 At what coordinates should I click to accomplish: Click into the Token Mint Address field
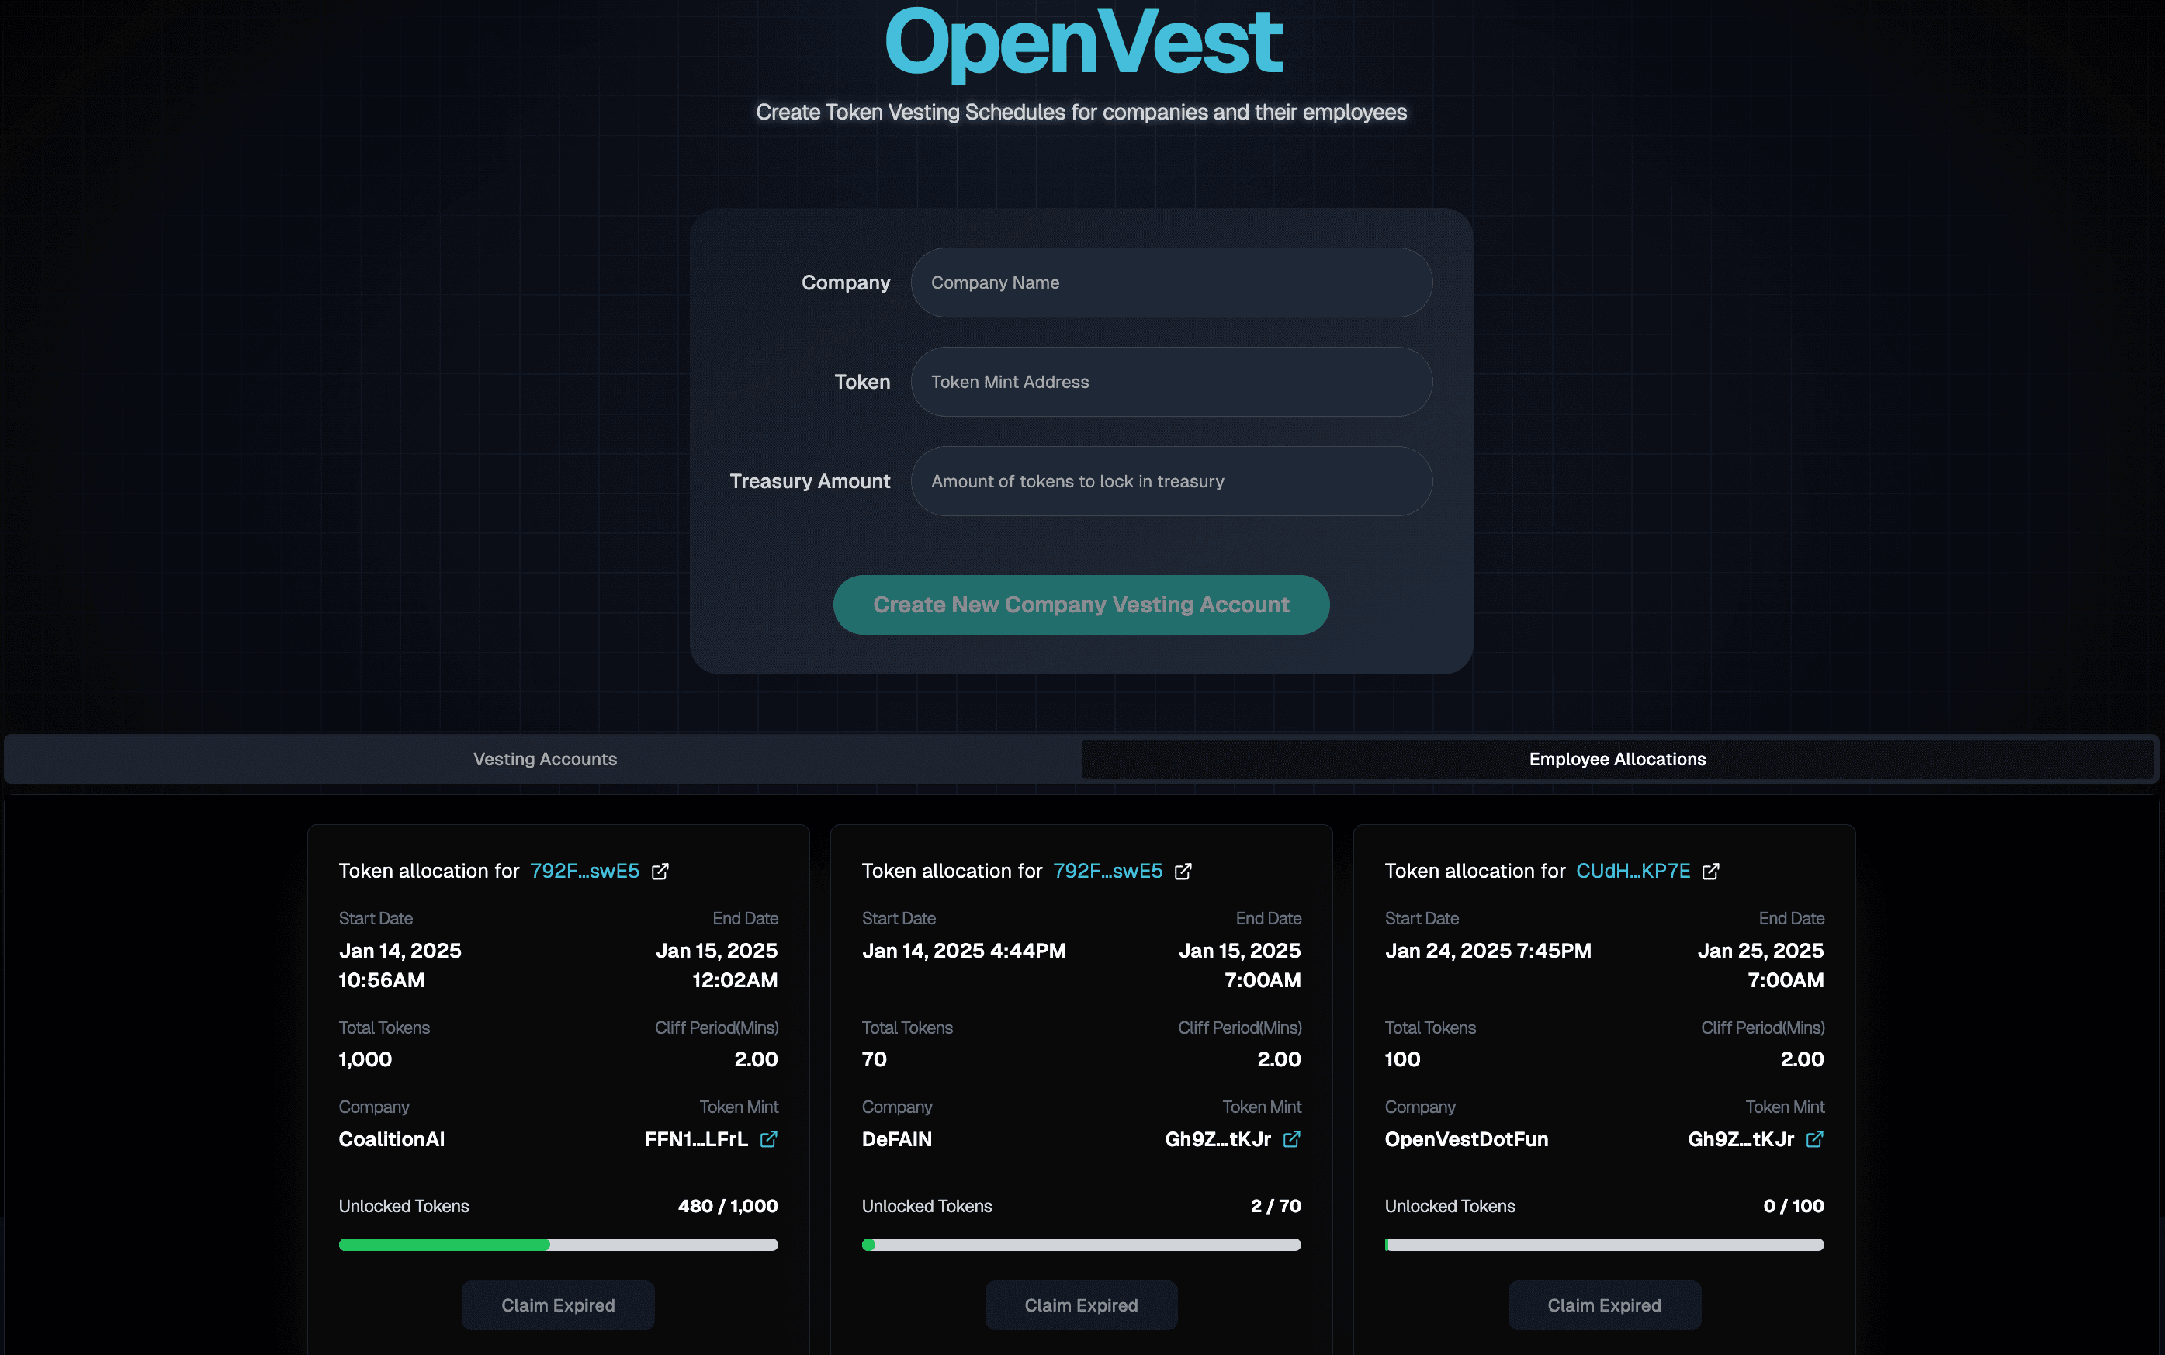click(1170, 382)
